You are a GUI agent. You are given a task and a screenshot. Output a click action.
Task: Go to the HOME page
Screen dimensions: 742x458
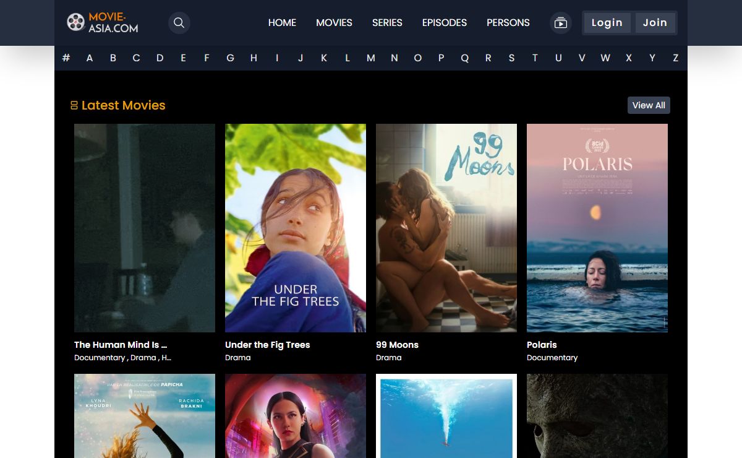coord(282,23)
